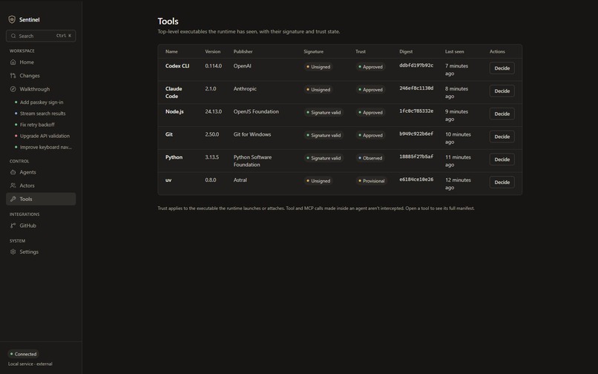Viewport: 598px width, 374px height.
Task: Click the Name column header
Action: 171,51
